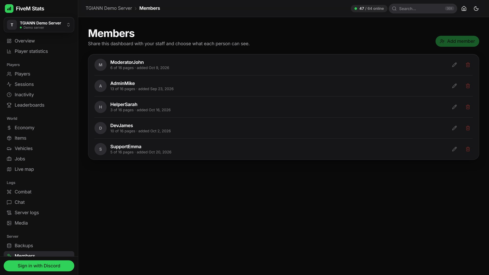The image size is (489, 275).
Task: Focus the Search input field
Action: [423, 8]
